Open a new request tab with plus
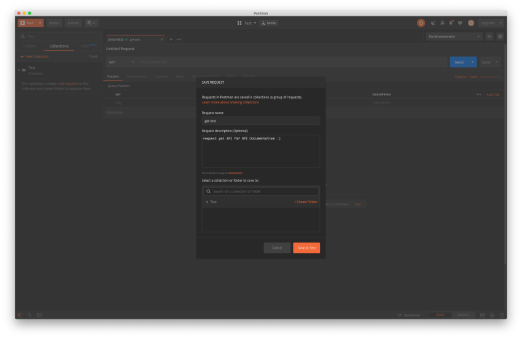 click(171, 39)
